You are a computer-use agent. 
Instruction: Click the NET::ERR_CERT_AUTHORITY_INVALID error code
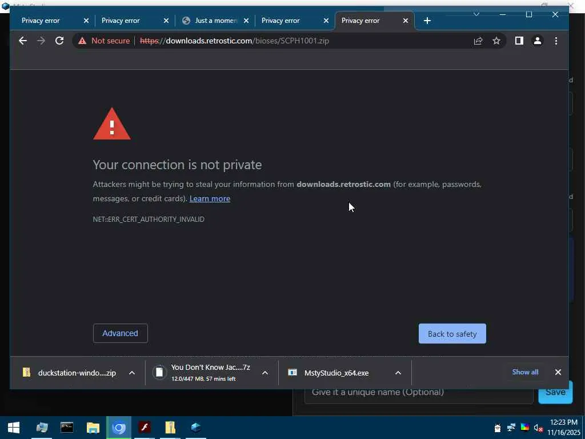click(x=149, y=219)
